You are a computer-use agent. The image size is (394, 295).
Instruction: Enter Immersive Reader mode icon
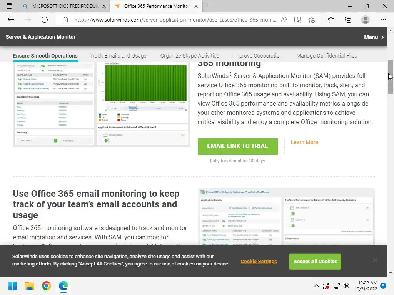tap(297, 20)
